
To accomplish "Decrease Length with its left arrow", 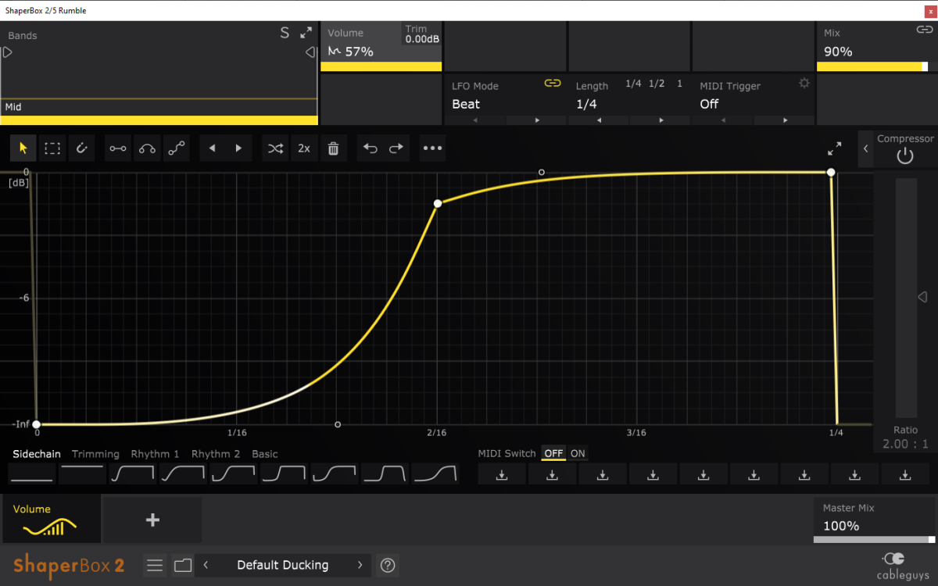I will tap(600, 120).
